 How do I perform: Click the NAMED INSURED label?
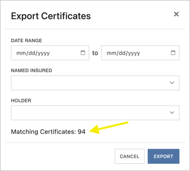[31, 70]
